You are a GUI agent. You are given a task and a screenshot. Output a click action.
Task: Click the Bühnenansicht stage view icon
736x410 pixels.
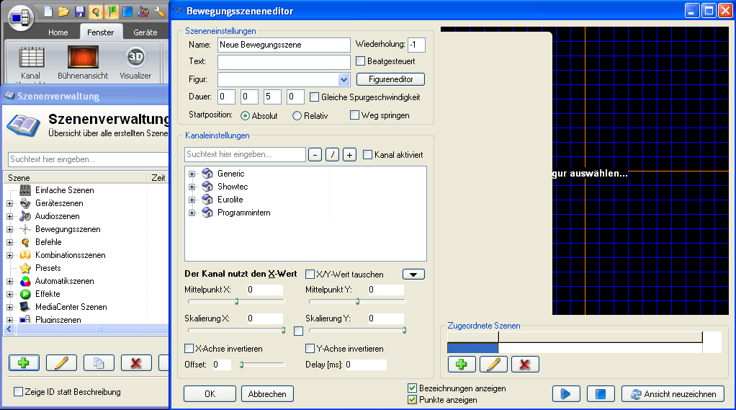click(x=83, y=58)
